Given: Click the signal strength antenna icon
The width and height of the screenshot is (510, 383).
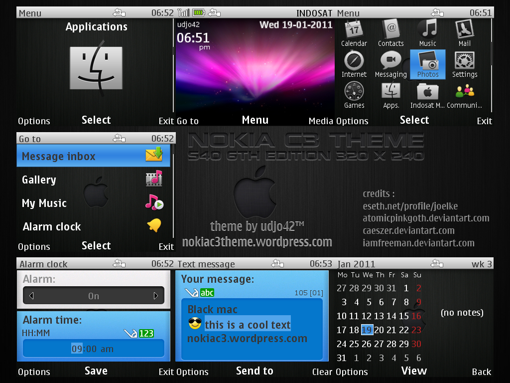Looking at the screenshot, I should click(x=183, y=12).
